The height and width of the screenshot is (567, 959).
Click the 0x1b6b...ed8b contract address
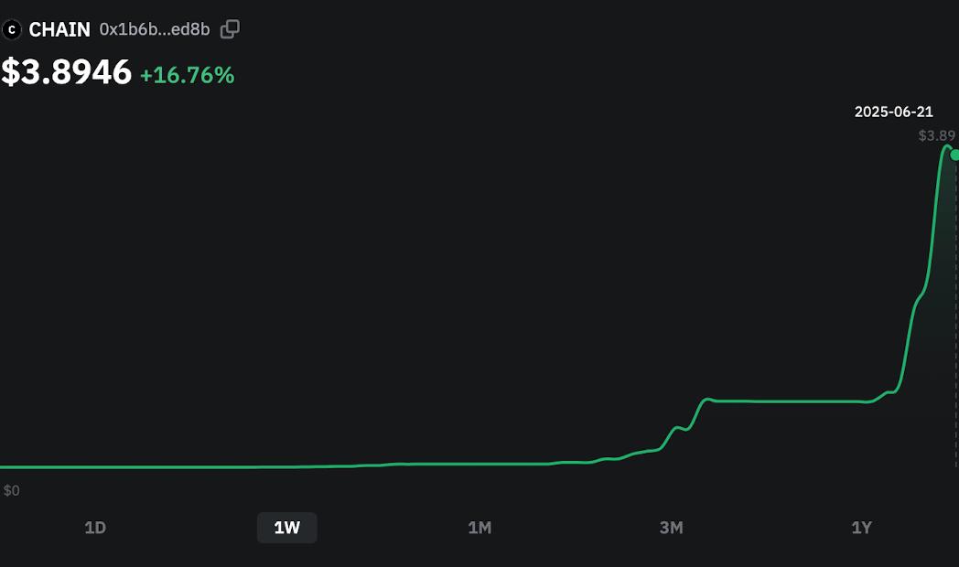pos(155,29)
